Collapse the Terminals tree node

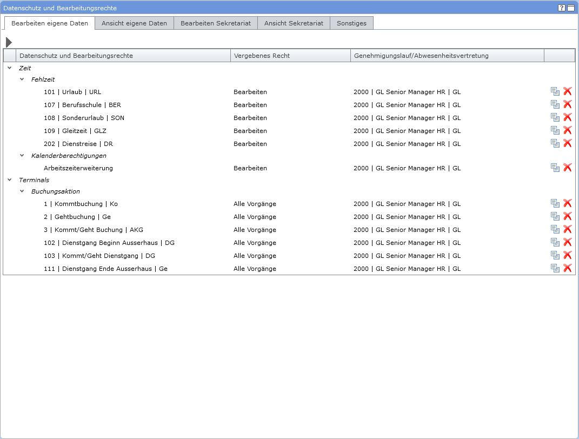(x=10, y=179)
